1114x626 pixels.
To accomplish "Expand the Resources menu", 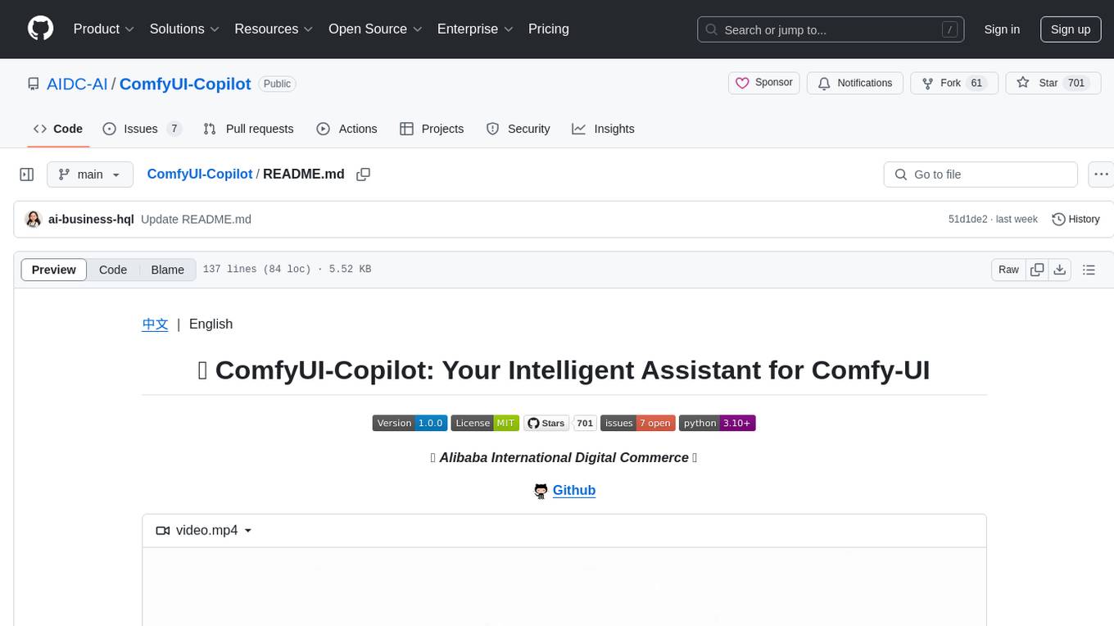I will (274, 29).
